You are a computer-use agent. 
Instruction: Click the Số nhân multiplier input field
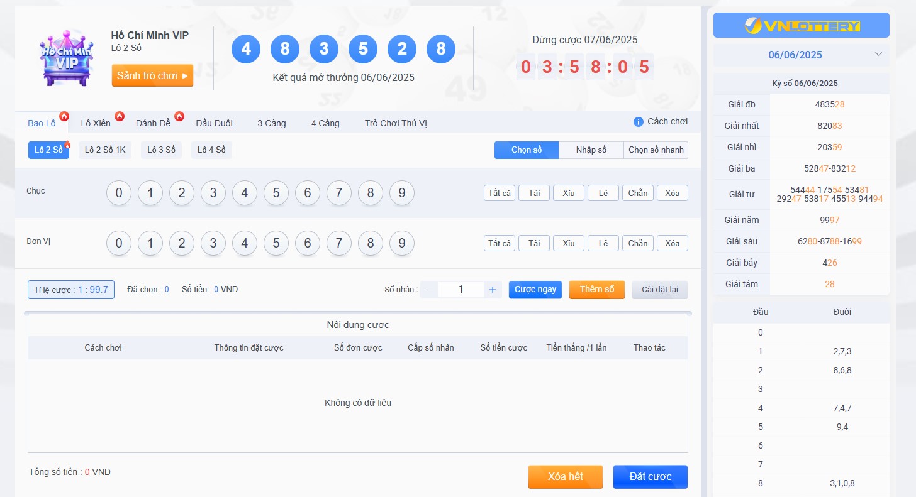[461, 290]
